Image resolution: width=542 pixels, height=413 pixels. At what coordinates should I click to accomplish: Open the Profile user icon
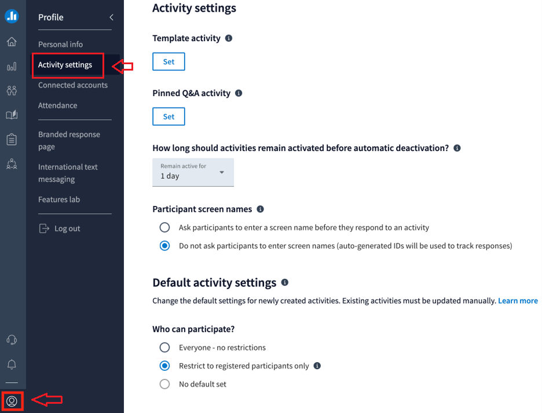12,401
